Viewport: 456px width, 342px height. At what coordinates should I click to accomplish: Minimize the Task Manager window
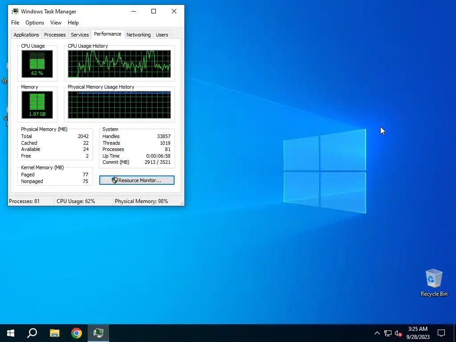click(134, 11)
